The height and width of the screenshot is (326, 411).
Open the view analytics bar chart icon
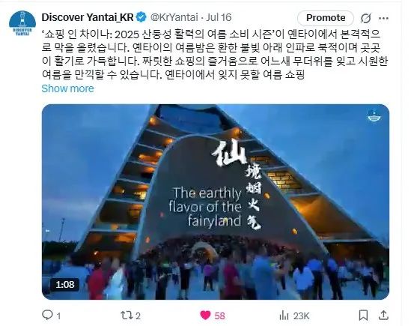284,315
